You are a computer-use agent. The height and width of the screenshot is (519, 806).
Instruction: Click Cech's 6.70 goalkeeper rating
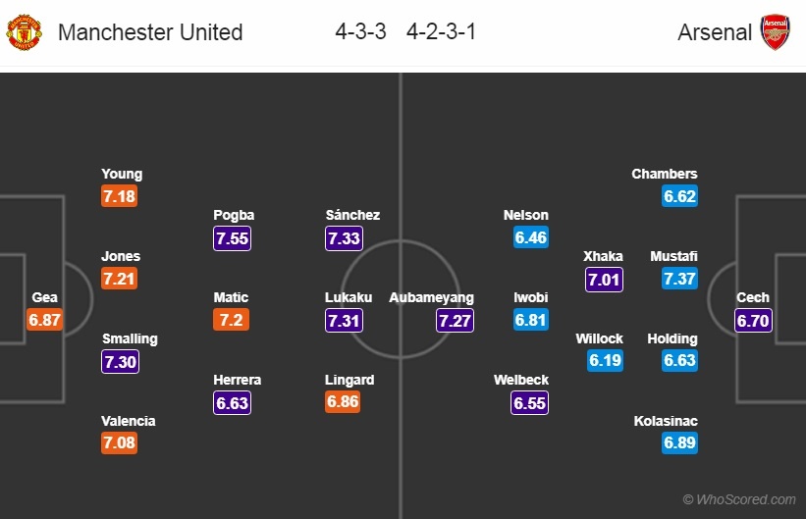pyautogui.click(x=753, y=320)
